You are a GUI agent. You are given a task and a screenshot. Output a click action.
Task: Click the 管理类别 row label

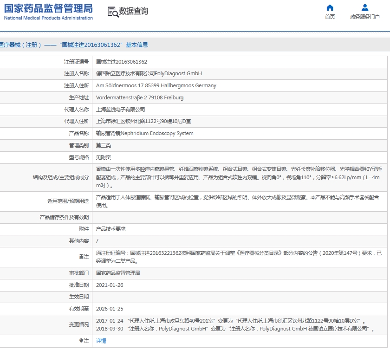coord(79,145)
